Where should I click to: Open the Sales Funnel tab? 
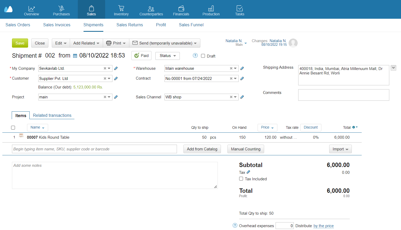[191, 25]
